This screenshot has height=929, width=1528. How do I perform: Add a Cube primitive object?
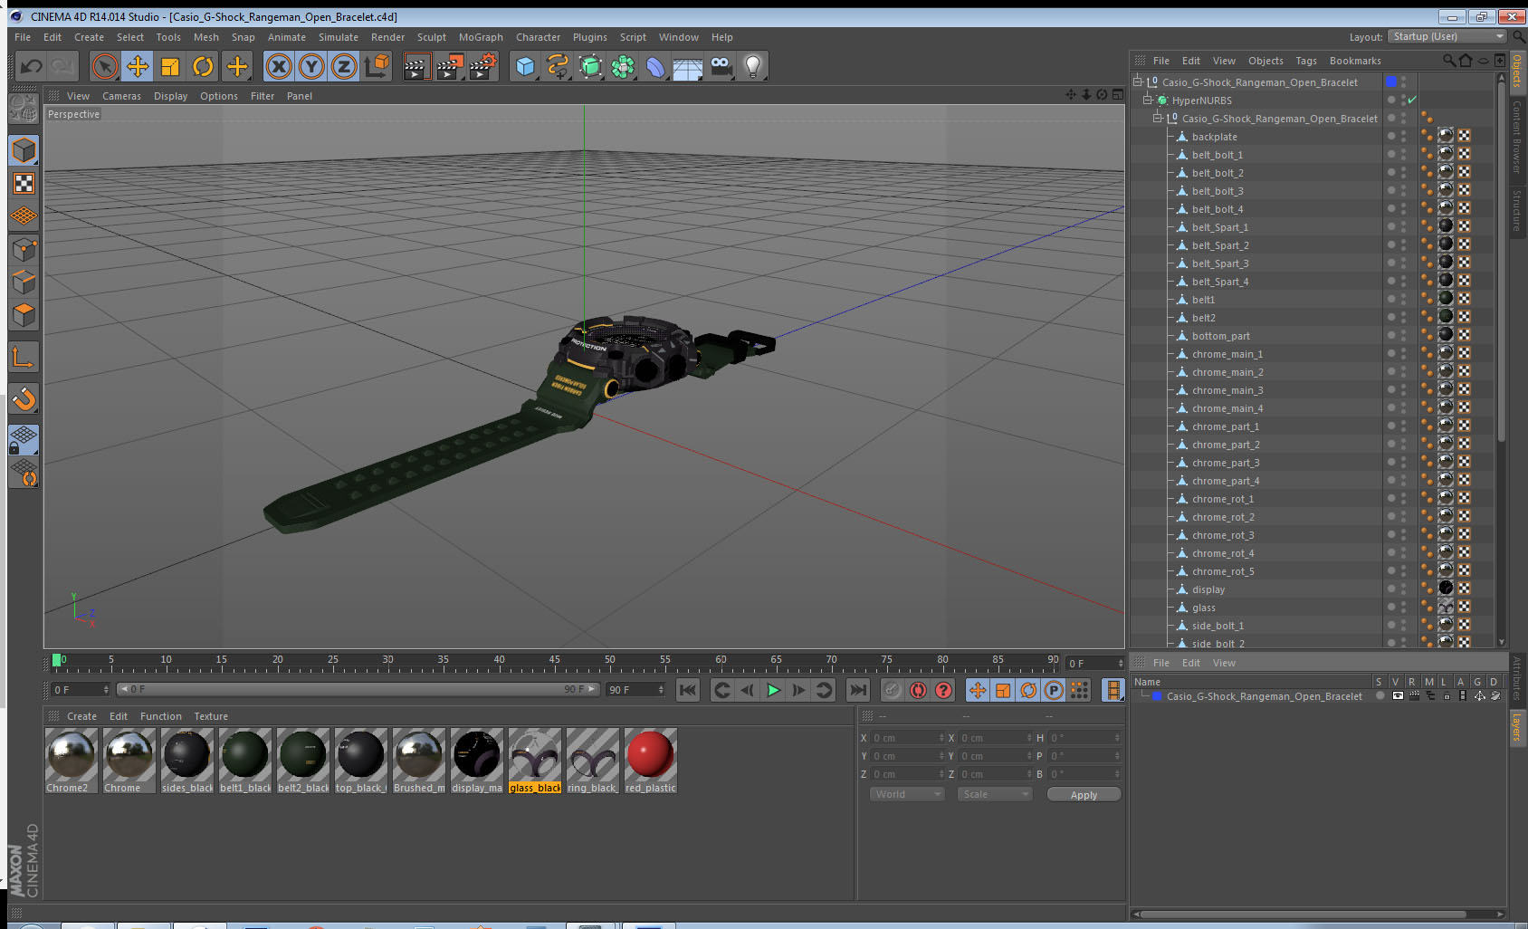tap(525, 66)
